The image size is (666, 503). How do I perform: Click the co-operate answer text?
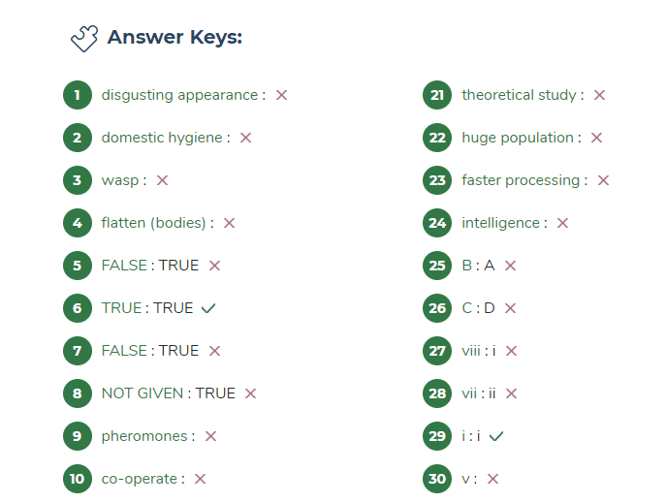140,479
